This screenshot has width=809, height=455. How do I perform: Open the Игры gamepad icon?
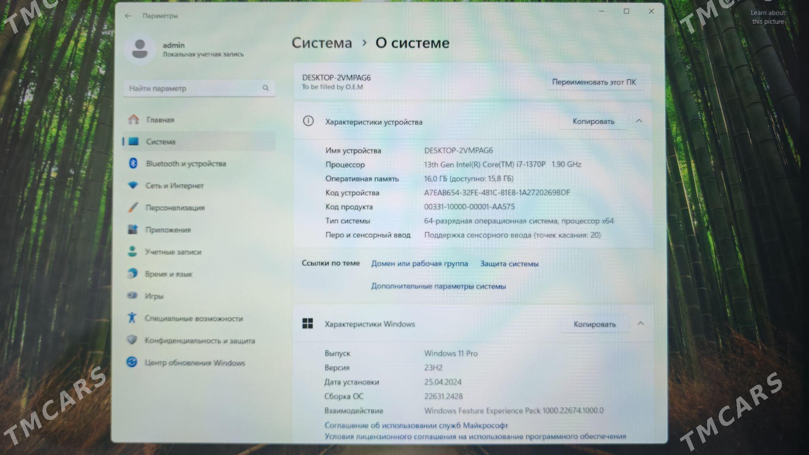(x=132, y=296)
